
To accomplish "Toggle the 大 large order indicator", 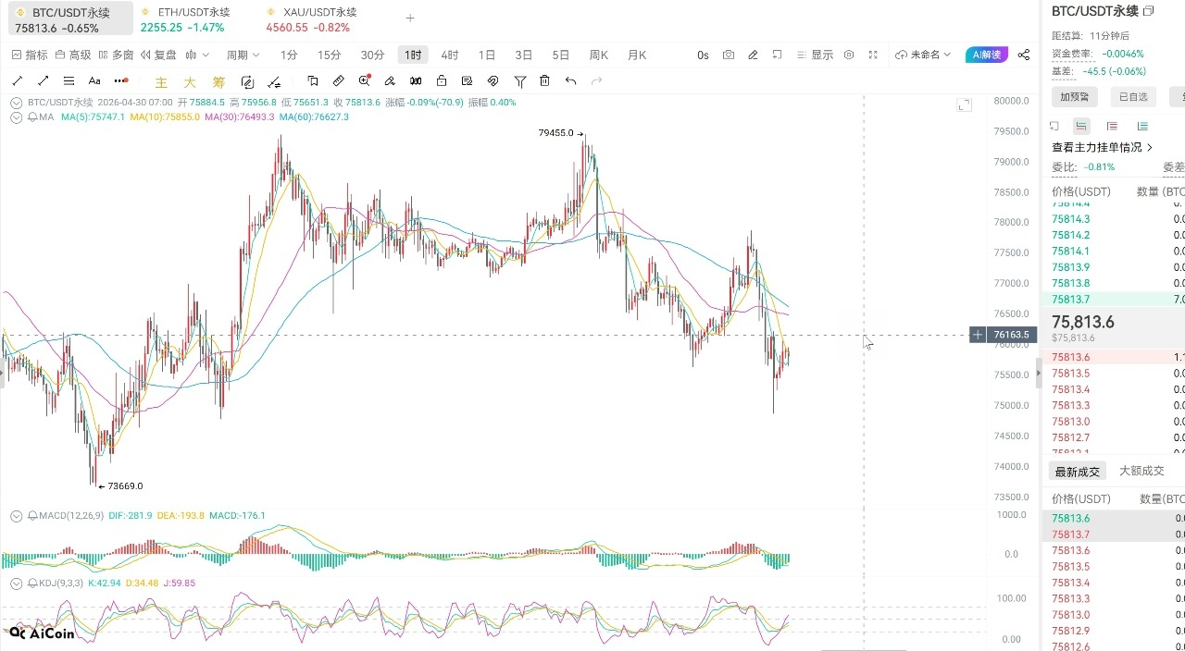I will [x=190, y=81].
